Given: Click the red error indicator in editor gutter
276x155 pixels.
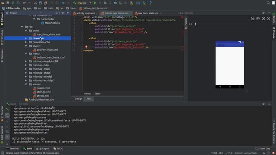Looking at the screenshot, I should coord(182,17).
